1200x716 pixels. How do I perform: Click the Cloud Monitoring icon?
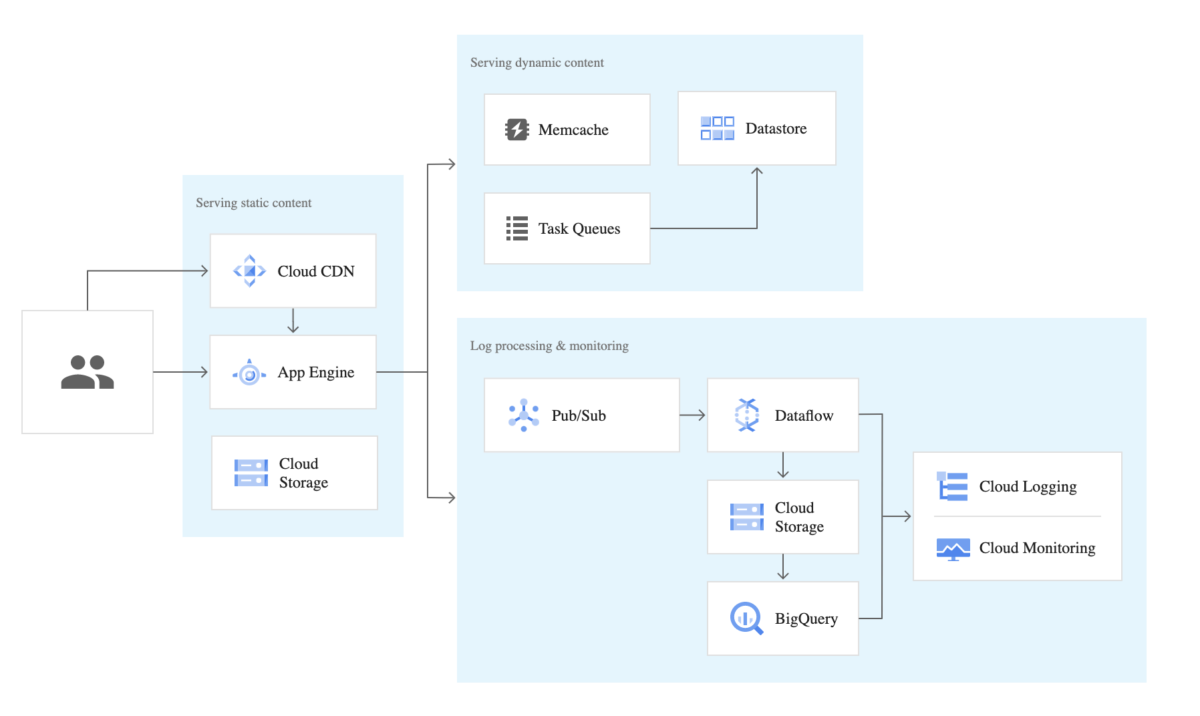[x=953, y=549]
